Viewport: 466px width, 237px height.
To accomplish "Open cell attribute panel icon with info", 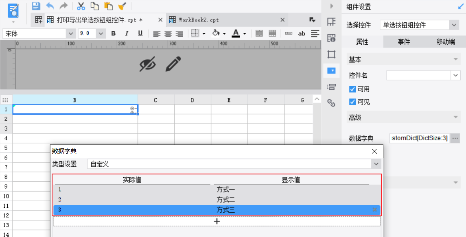I will pyautogui.click(x=331, y=38).
